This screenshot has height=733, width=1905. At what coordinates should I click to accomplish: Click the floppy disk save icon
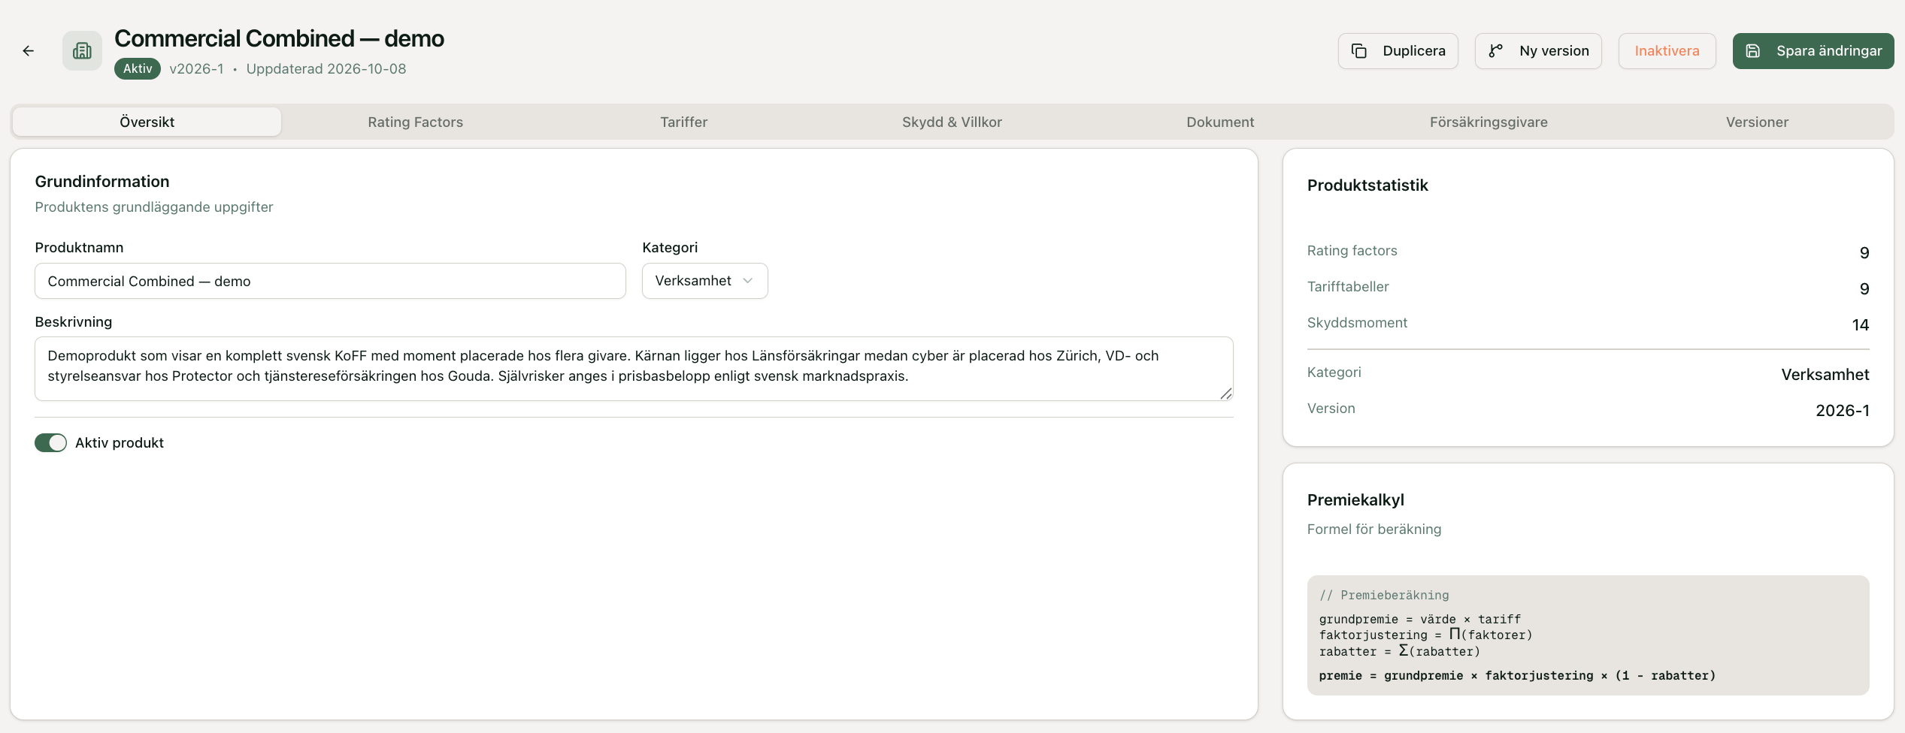click(1753, 51)
